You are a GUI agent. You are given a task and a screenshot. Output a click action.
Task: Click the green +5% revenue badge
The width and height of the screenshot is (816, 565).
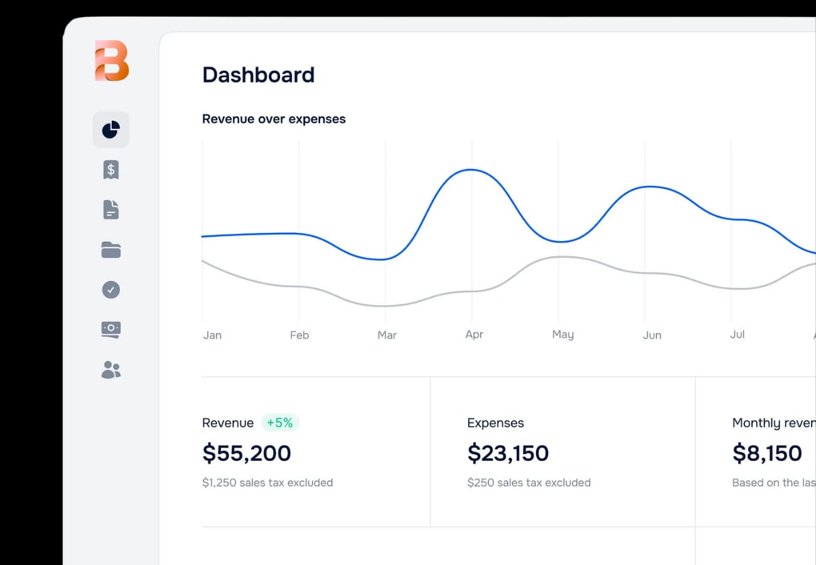pos(280,422)
